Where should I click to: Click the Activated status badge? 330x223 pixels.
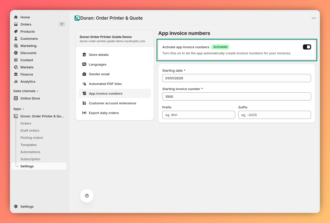pyautogui.click(x=220, y=47)
